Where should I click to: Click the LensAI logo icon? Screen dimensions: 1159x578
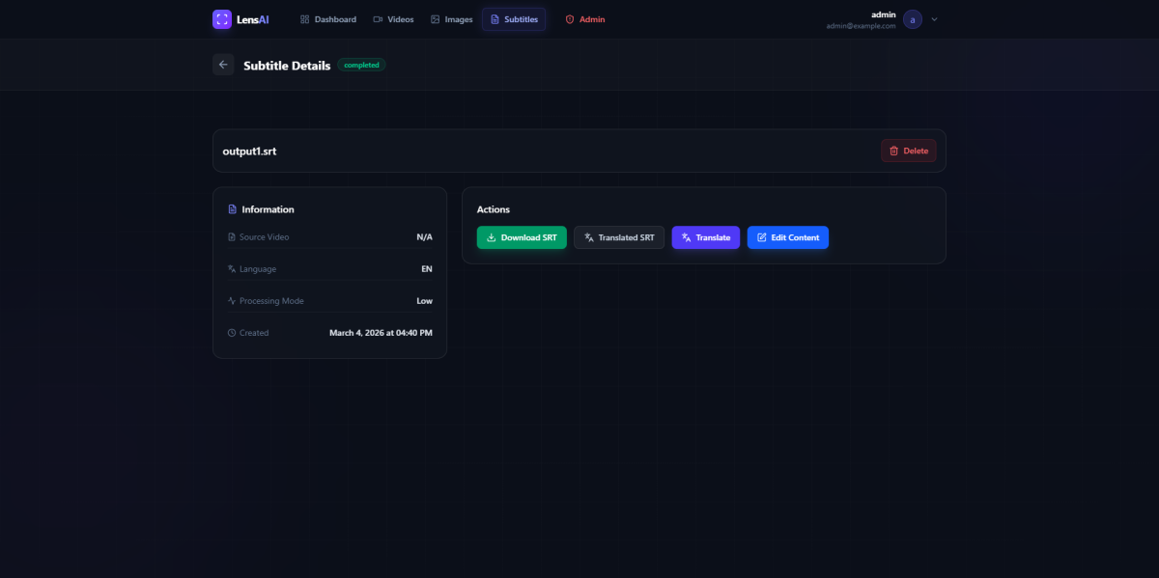[x=222, y=19]
